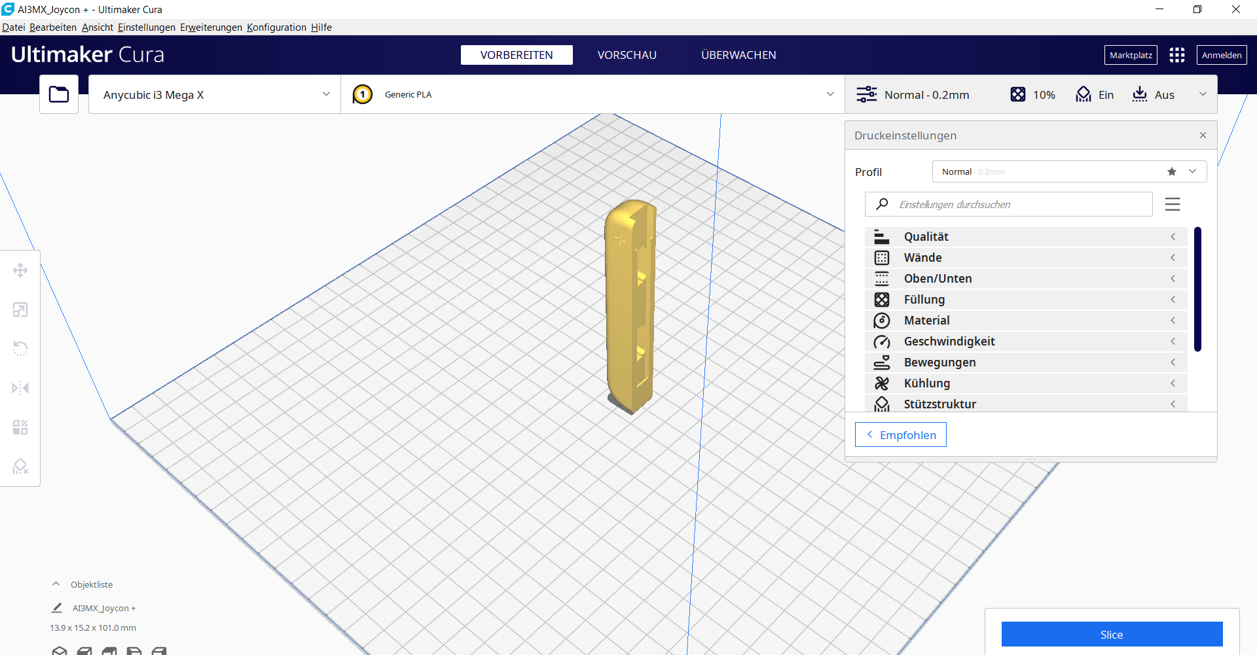Select the Move tool in left toolbar
The image size is (1257, 655).
(x=20, y=270)
